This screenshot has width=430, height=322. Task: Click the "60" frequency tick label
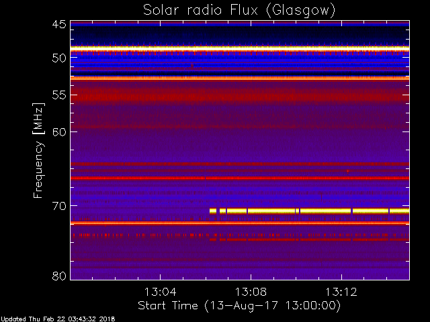59,132
